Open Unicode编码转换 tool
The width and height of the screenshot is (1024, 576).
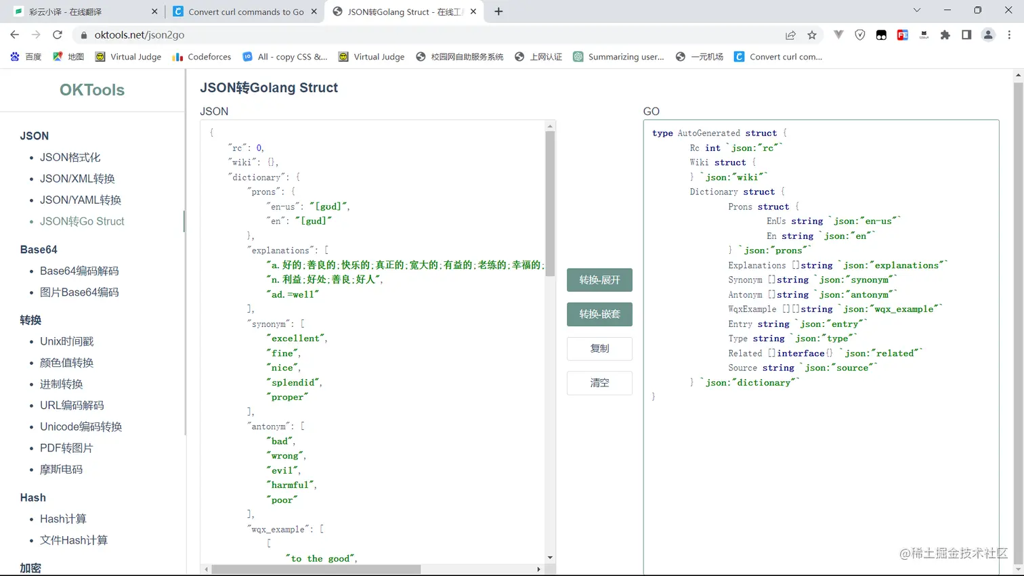coord(81,426)
